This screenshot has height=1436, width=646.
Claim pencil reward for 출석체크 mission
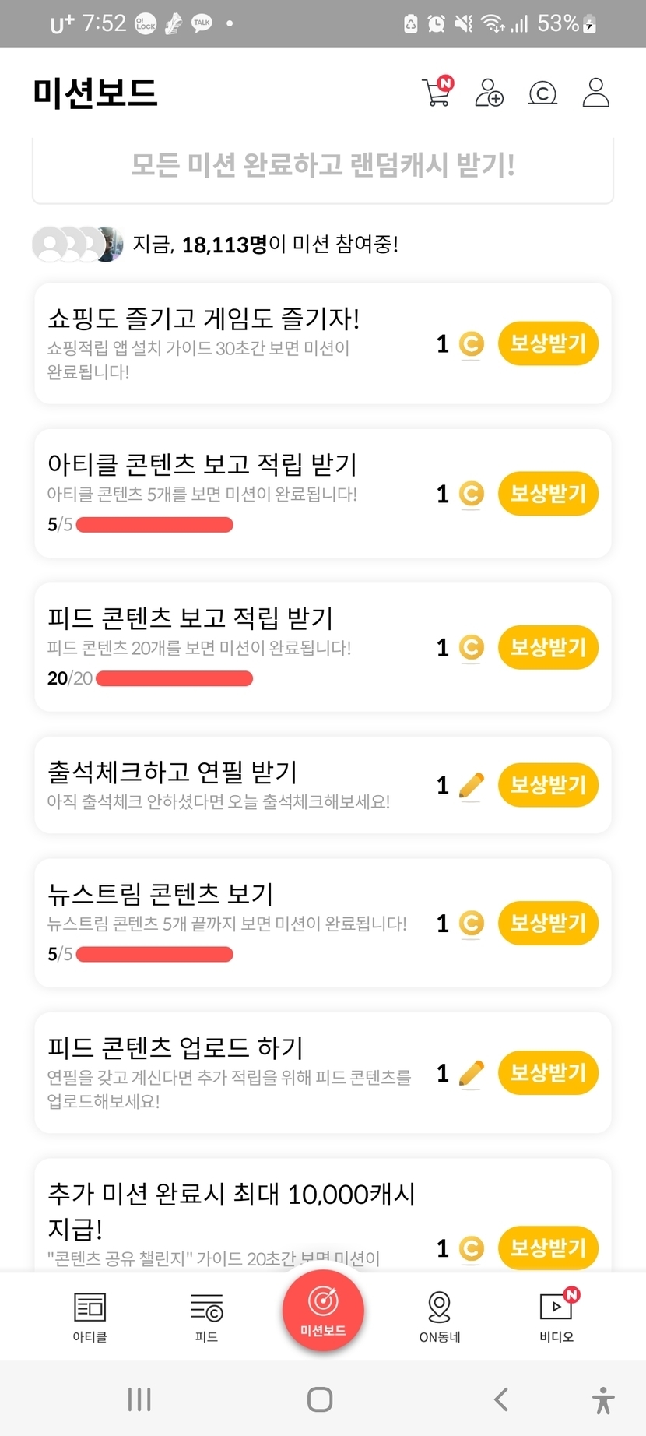tap(548, 785)
